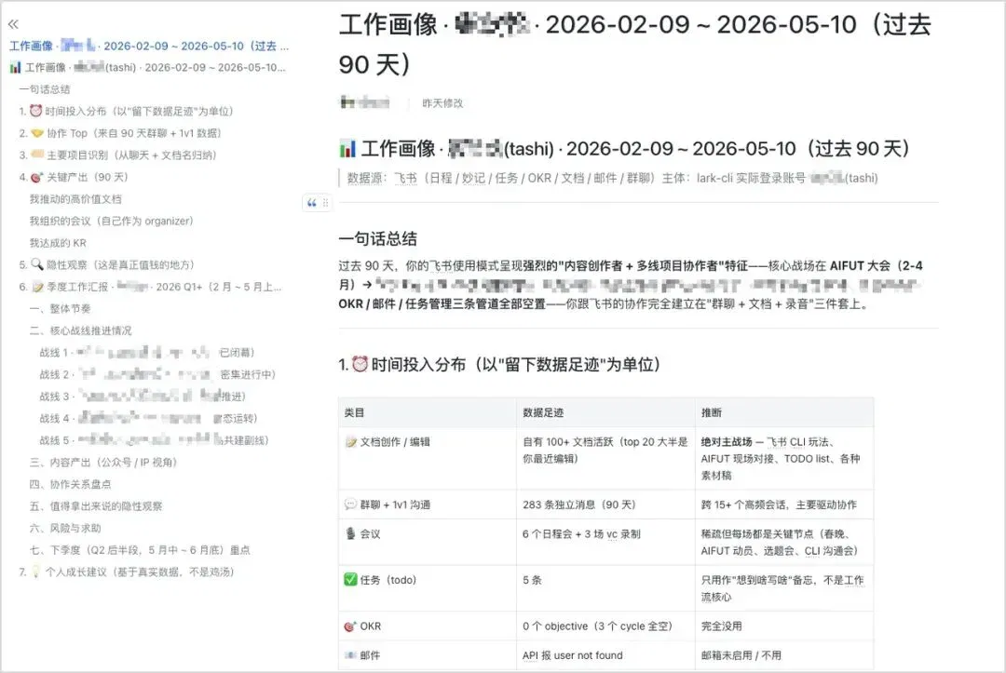Screen dimensions: 1006x673
Task: Click the bar chart icon in document heading
Action: (347, 149)
